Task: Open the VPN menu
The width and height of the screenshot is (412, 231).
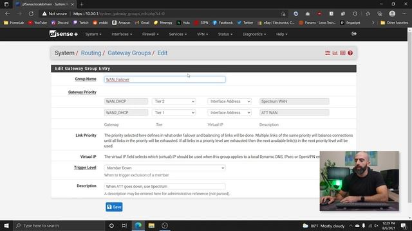Action: 202,34
